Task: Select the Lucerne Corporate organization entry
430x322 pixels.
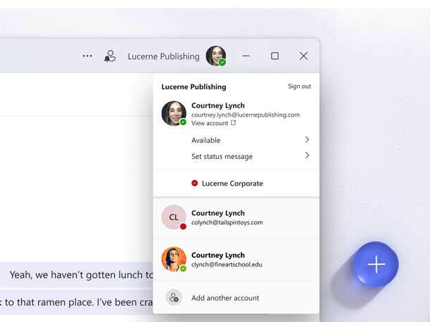Action: [232, 183]
